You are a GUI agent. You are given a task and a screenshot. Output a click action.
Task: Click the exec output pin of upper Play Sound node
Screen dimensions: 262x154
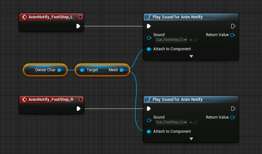(233, 26)
